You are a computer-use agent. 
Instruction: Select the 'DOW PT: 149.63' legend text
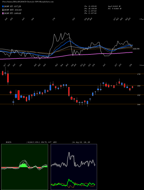[x=13, y=13]
